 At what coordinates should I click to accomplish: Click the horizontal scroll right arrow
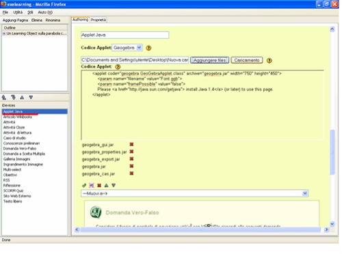click(326, 229)
